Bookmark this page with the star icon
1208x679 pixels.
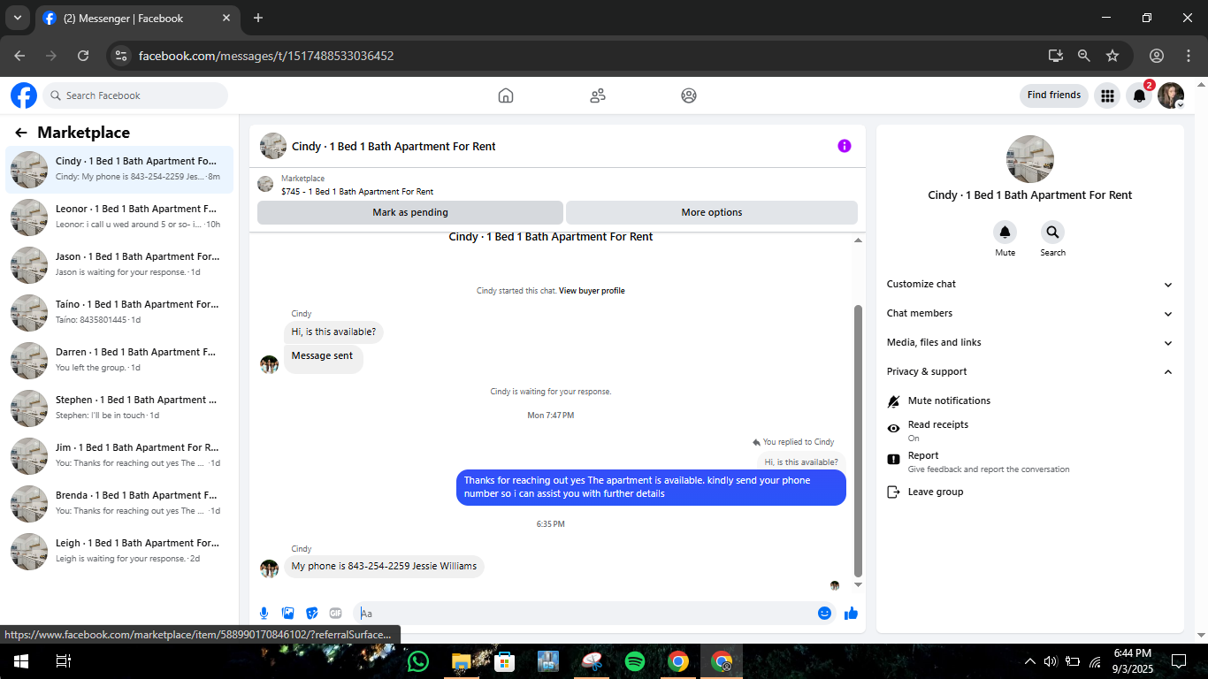1112,56
